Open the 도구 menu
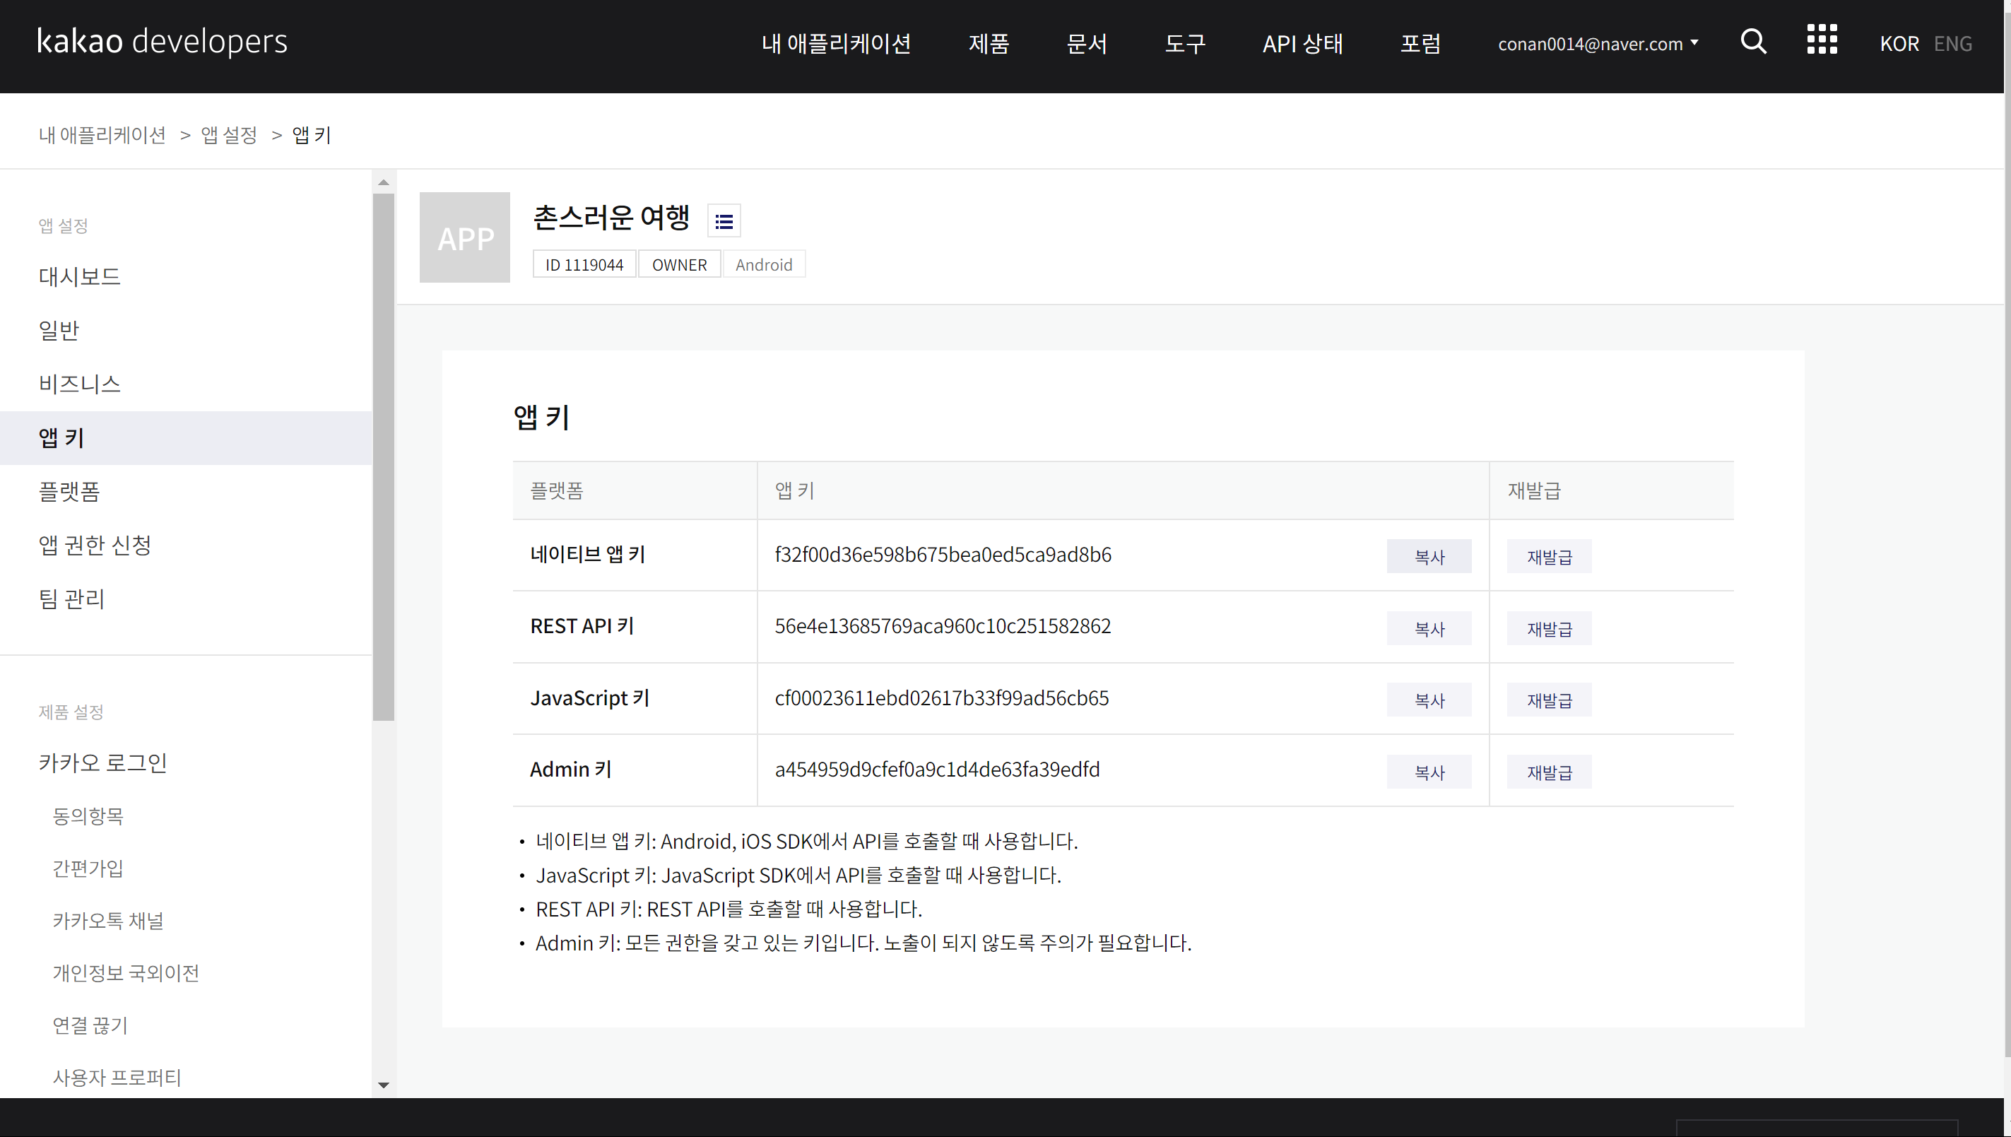Screen dimensions: 2011x1137 coord(1185,44)
